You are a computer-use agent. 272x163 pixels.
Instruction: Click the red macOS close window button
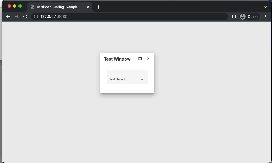coord(9,6)
